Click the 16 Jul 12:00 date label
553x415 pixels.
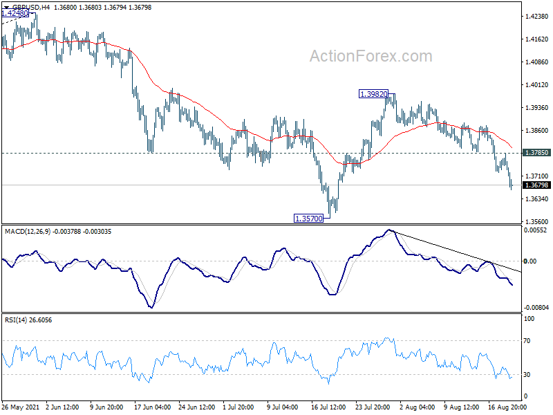pos(330,407)
